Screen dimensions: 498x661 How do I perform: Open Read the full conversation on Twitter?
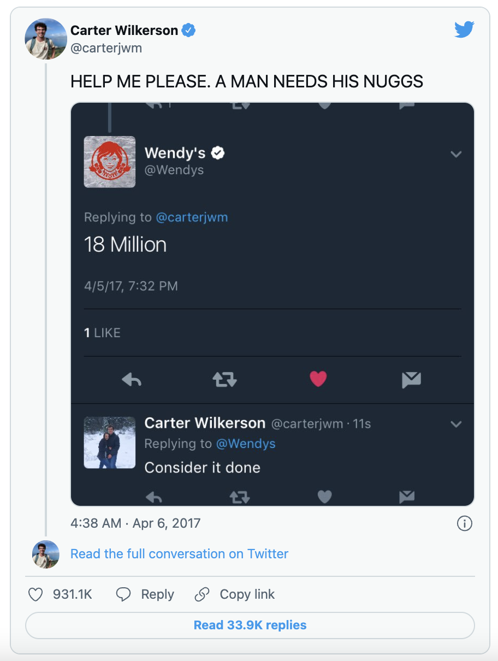pos(179,554)
